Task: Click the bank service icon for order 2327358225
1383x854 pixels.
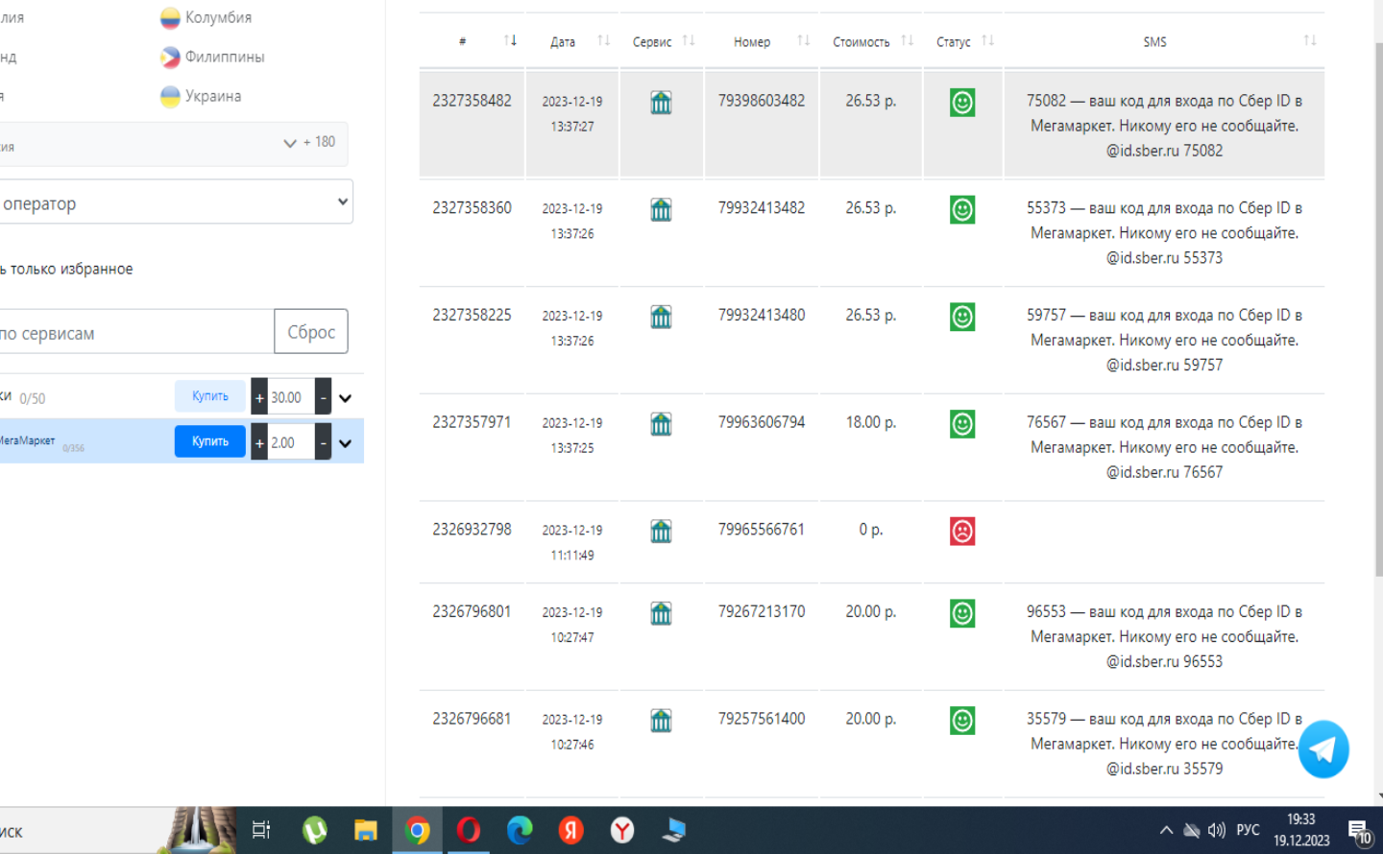Action: coord(661,318)
